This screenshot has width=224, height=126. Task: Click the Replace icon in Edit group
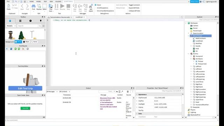[x=39, y=6]
